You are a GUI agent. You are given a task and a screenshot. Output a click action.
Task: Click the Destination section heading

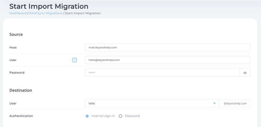coord(21,90)
